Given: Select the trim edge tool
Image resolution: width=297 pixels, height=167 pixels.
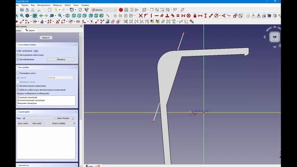Looking at the screenshot, I should point(91,22).
